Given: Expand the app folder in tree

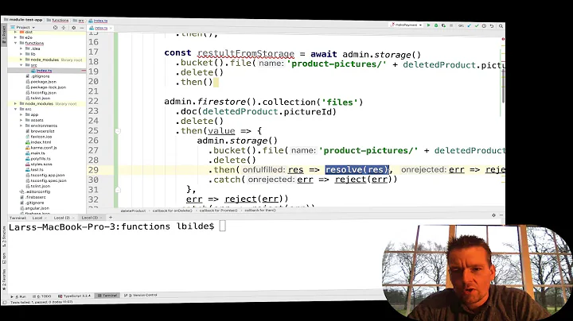Looking at the screenshot, I should coord(21,114).
